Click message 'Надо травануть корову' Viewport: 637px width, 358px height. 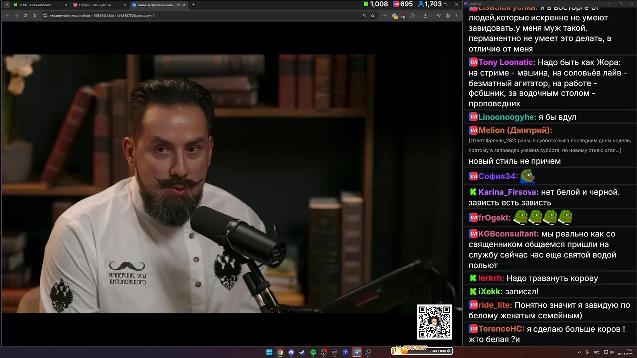[552, 278]
